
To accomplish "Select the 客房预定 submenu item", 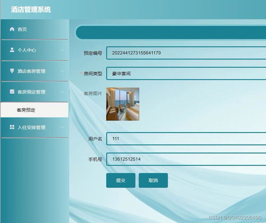I will 35,110.
